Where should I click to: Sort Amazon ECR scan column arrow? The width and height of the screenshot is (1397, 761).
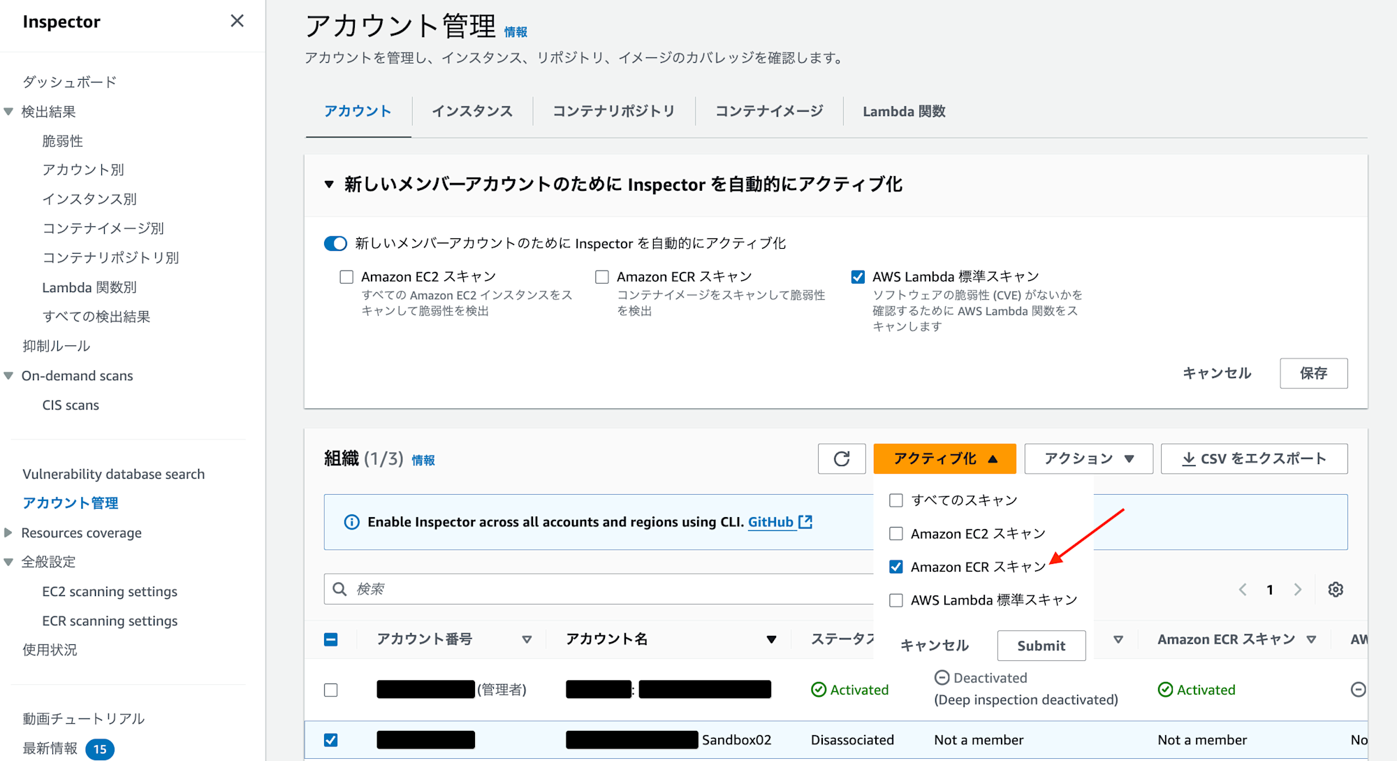1311,639
